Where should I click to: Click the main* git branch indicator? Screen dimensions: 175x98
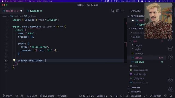(8, 96)
